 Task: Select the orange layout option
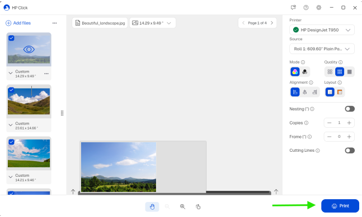coord(340,92)
